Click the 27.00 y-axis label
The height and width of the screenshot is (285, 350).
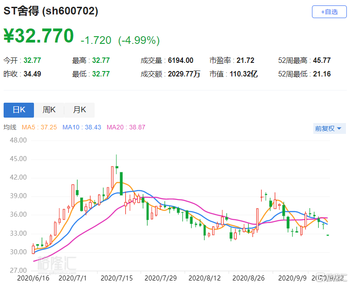[18, 271]
